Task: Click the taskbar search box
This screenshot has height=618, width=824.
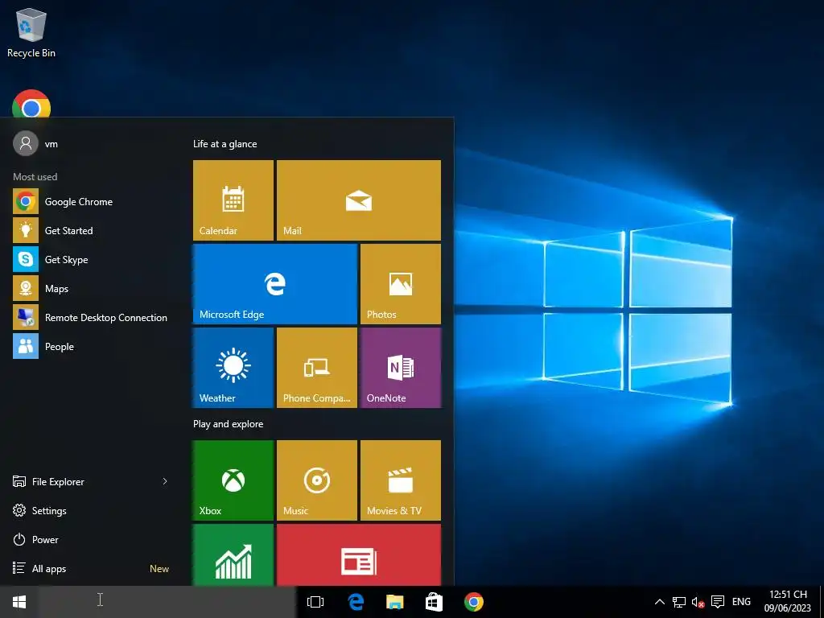Action: coord(167,602)
